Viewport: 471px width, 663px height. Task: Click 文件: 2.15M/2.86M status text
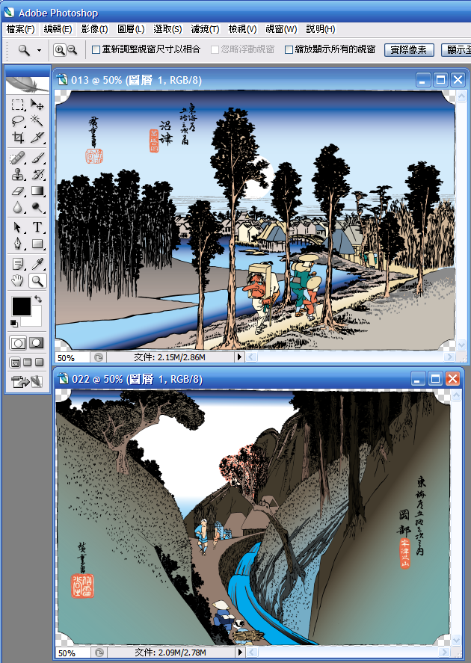[170, 357]
